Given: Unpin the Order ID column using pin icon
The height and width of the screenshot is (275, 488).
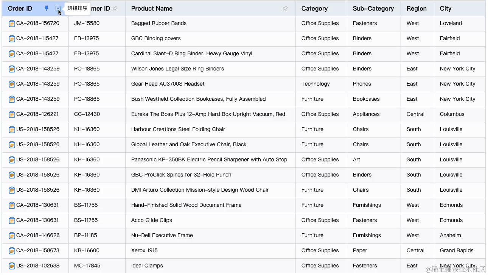Looking at the screenshot, I should 47,8.
